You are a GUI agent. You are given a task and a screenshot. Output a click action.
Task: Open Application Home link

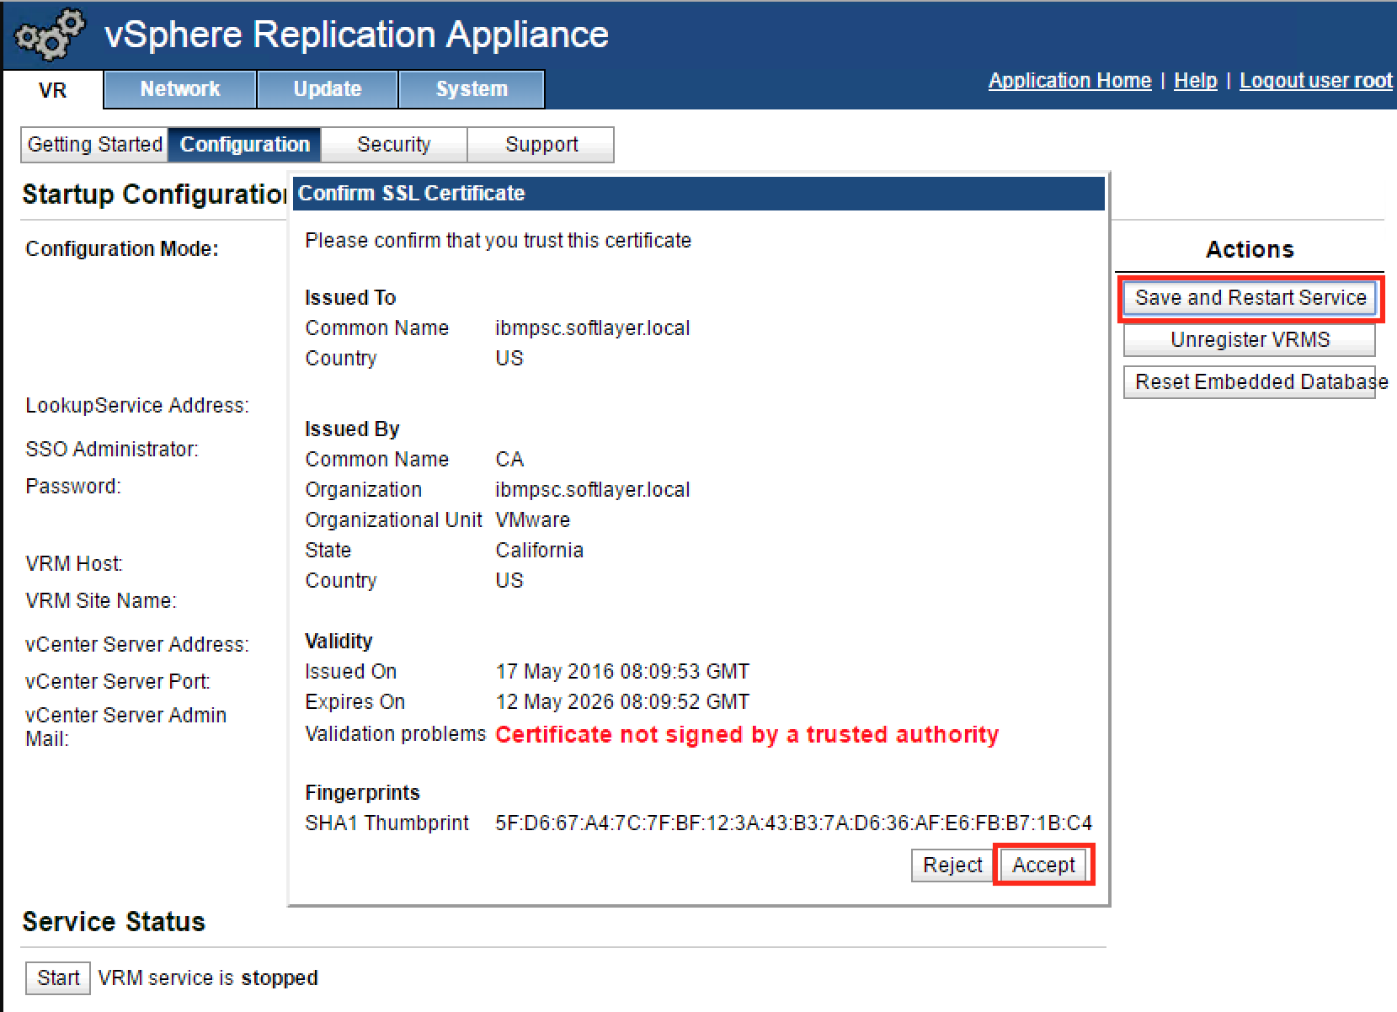(x=1069, y=80)
